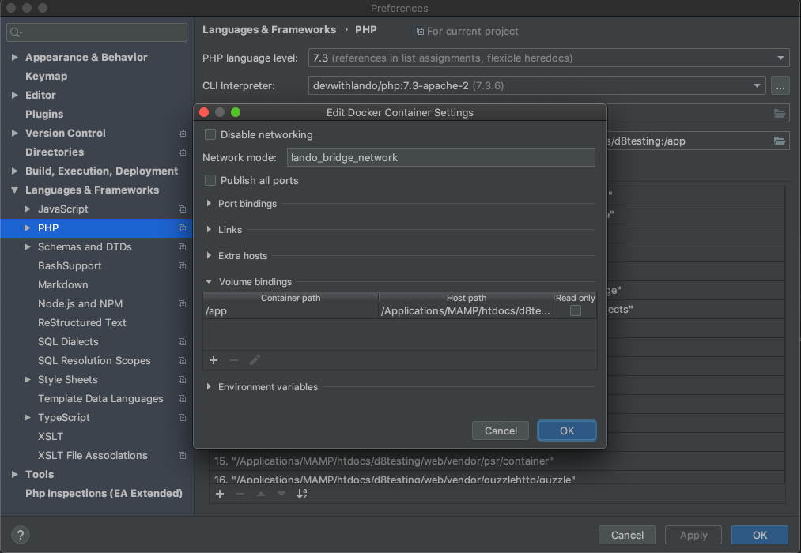Collapse Languages & Frameworks tree node

coord(15,190)
